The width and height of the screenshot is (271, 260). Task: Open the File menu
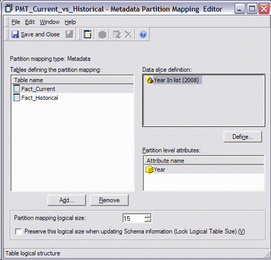pyautogui.click(x=16, y=22)
